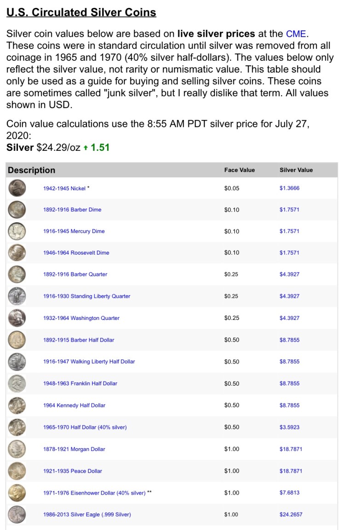Click the $18.7871 Morgan Dollar silver value
Screen dimensions: 345x530
(x=291, y=449)
